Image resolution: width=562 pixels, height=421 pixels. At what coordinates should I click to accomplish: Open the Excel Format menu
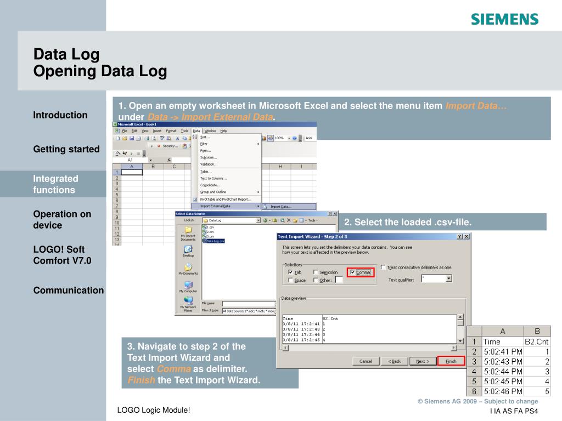(171, 131)
